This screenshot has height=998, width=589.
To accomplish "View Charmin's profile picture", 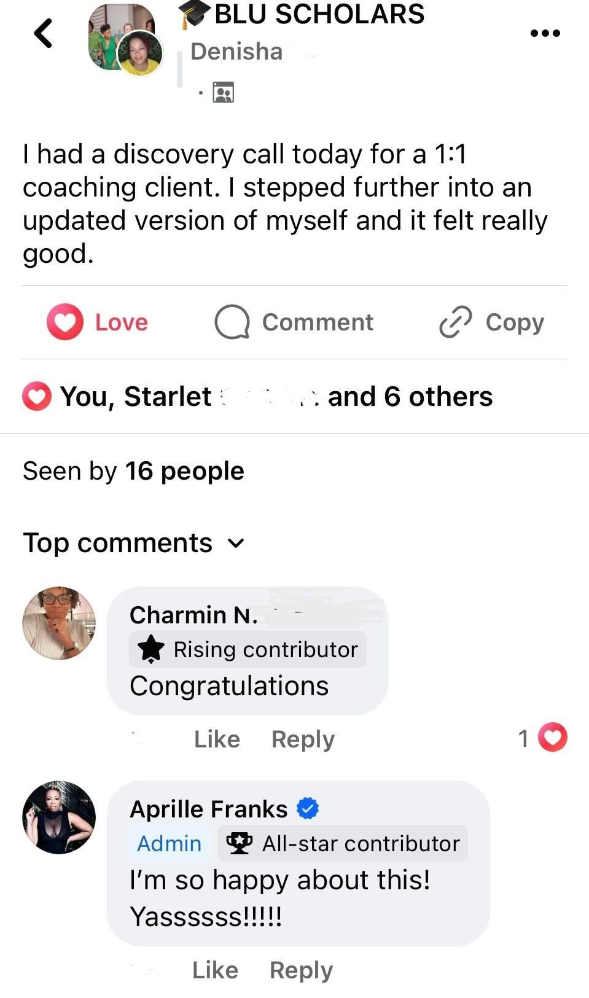I will [x=59, y=623].
